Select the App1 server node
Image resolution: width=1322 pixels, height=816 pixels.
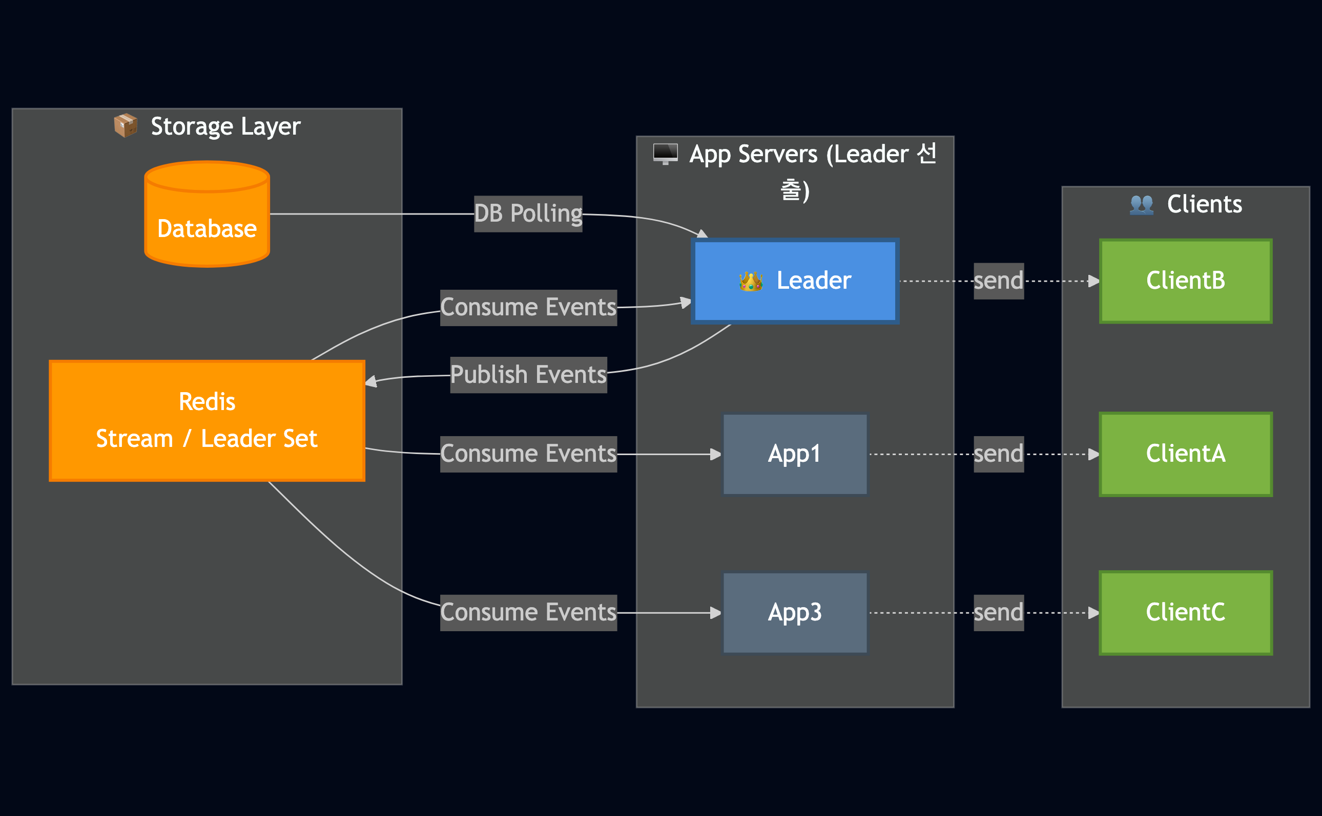[794, 454]
